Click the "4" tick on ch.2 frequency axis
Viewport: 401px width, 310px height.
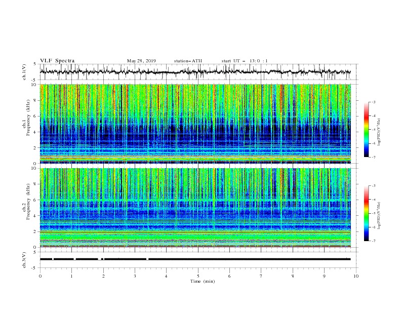tap(35, 216)
